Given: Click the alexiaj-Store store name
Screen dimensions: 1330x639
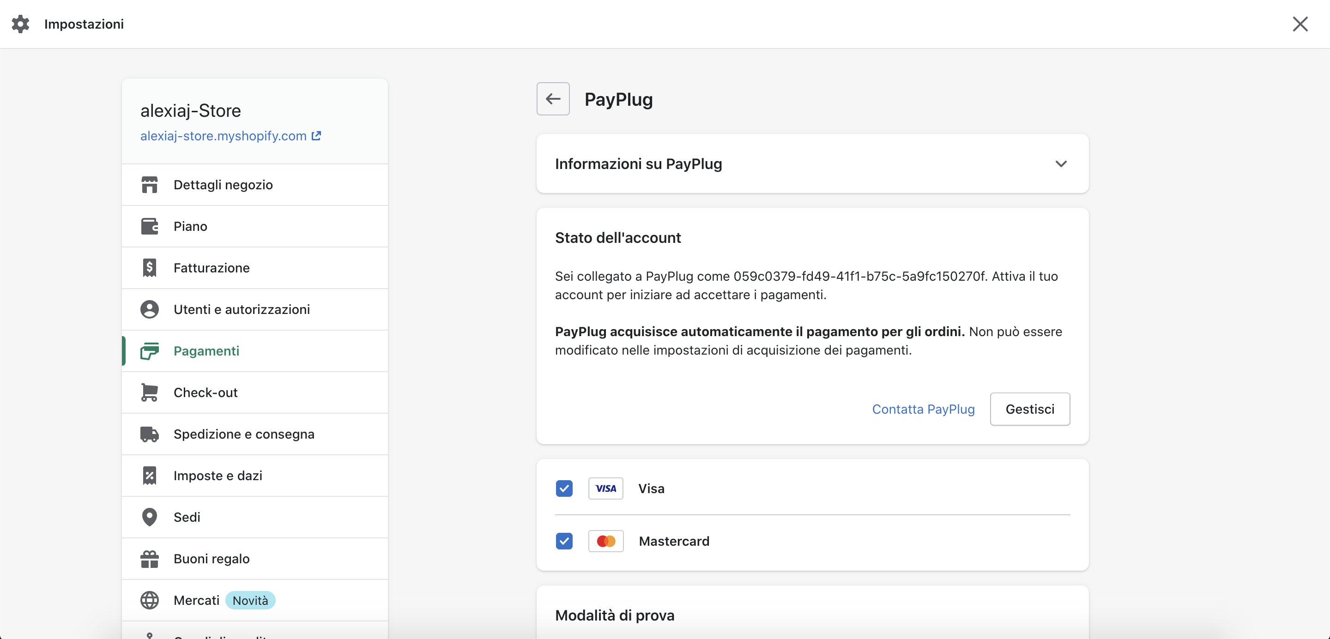Looking at the screenshot, I should 191,110.
